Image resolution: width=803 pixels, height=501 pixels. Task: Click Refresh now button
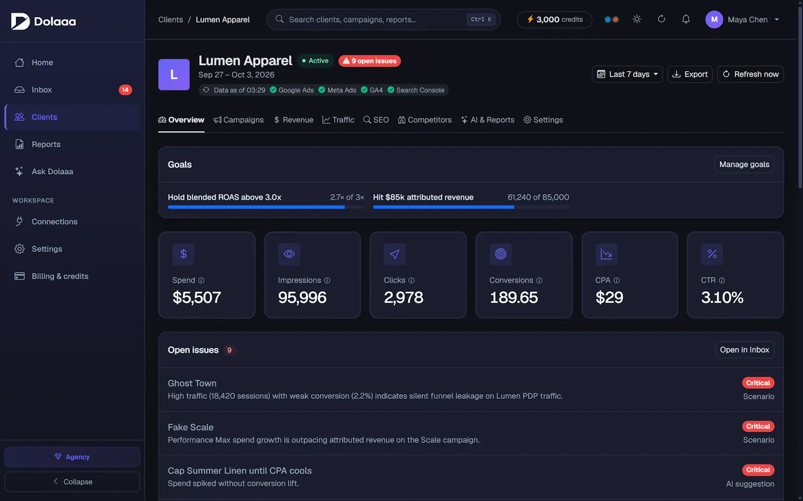click(750, 74)
